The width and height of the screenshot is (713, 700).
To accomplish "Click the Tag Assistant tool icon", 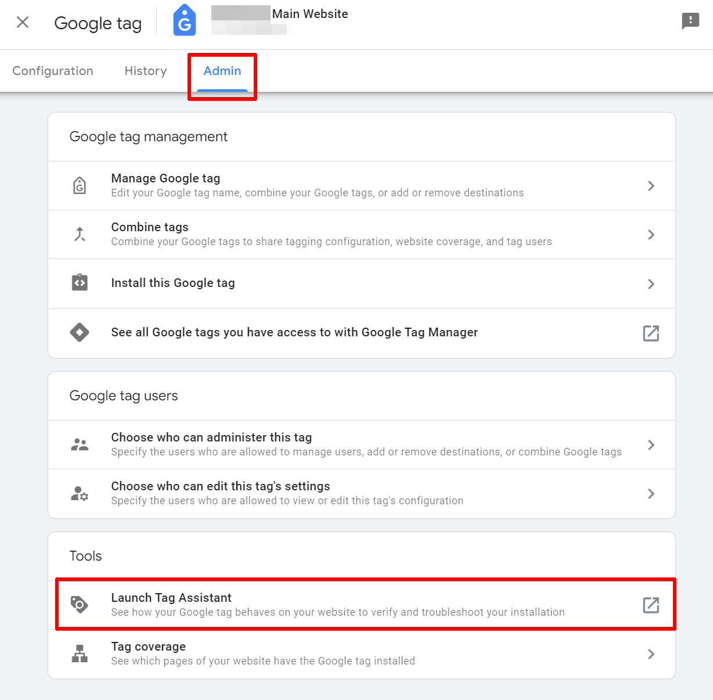I will [x=80, y=604].
